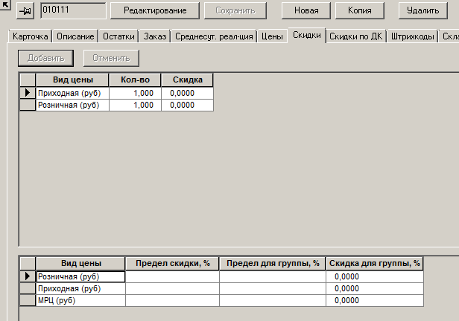Open the Скидки по ДК tab
This screenshot has width=459, height=321.
(x=355, y=36)
